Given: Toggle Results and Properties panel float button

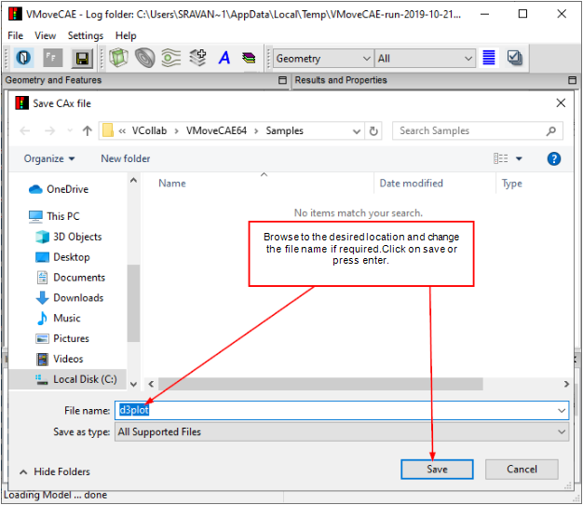Looking at the screenshot, I should click(x=572, y=80).
